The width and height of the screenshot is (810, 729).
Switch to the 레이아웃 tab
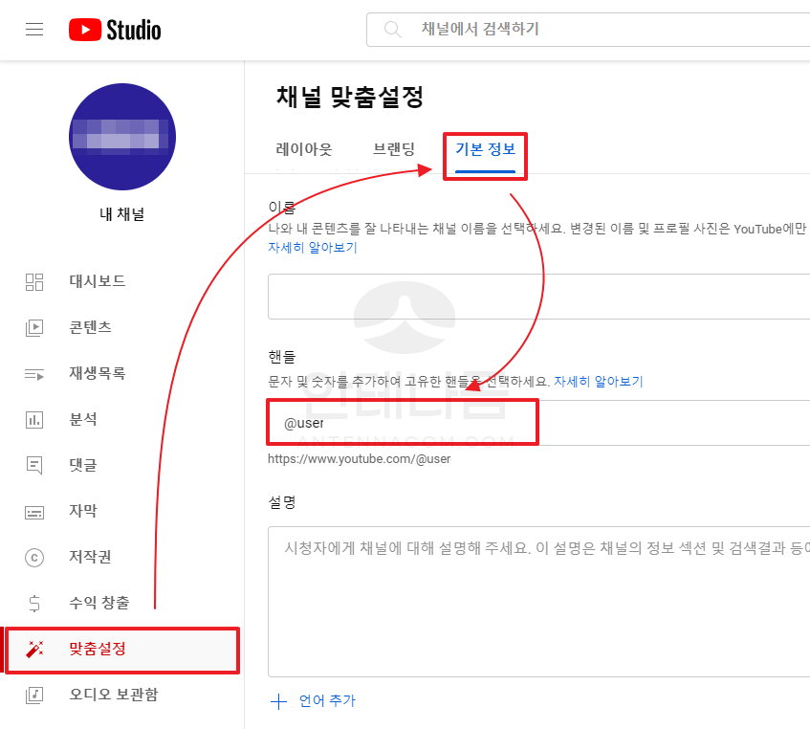[304, 150]
